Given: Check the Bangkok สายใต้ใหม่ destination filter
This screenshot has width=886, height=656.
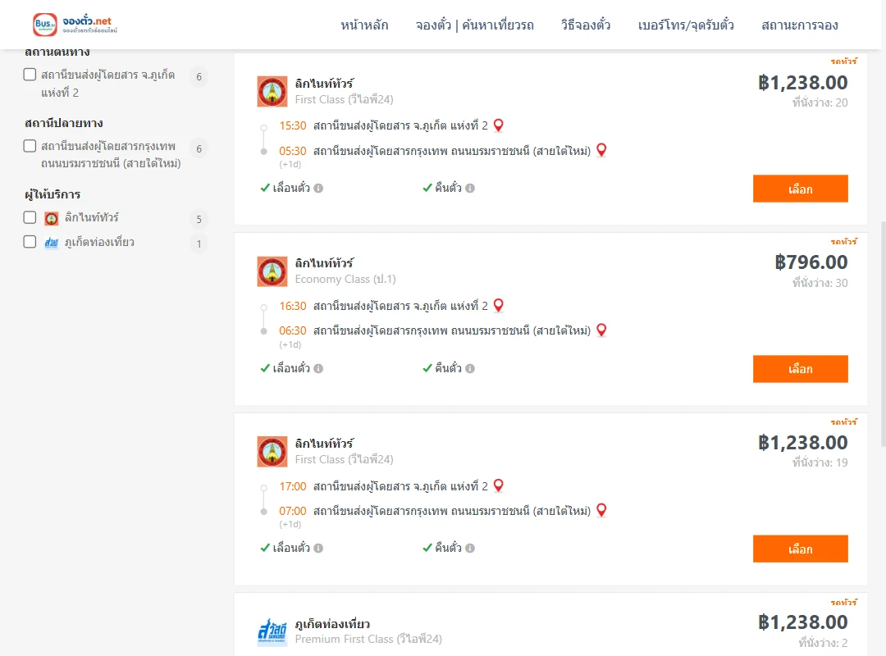Looking at the screenshot, I should coord(30,146).
